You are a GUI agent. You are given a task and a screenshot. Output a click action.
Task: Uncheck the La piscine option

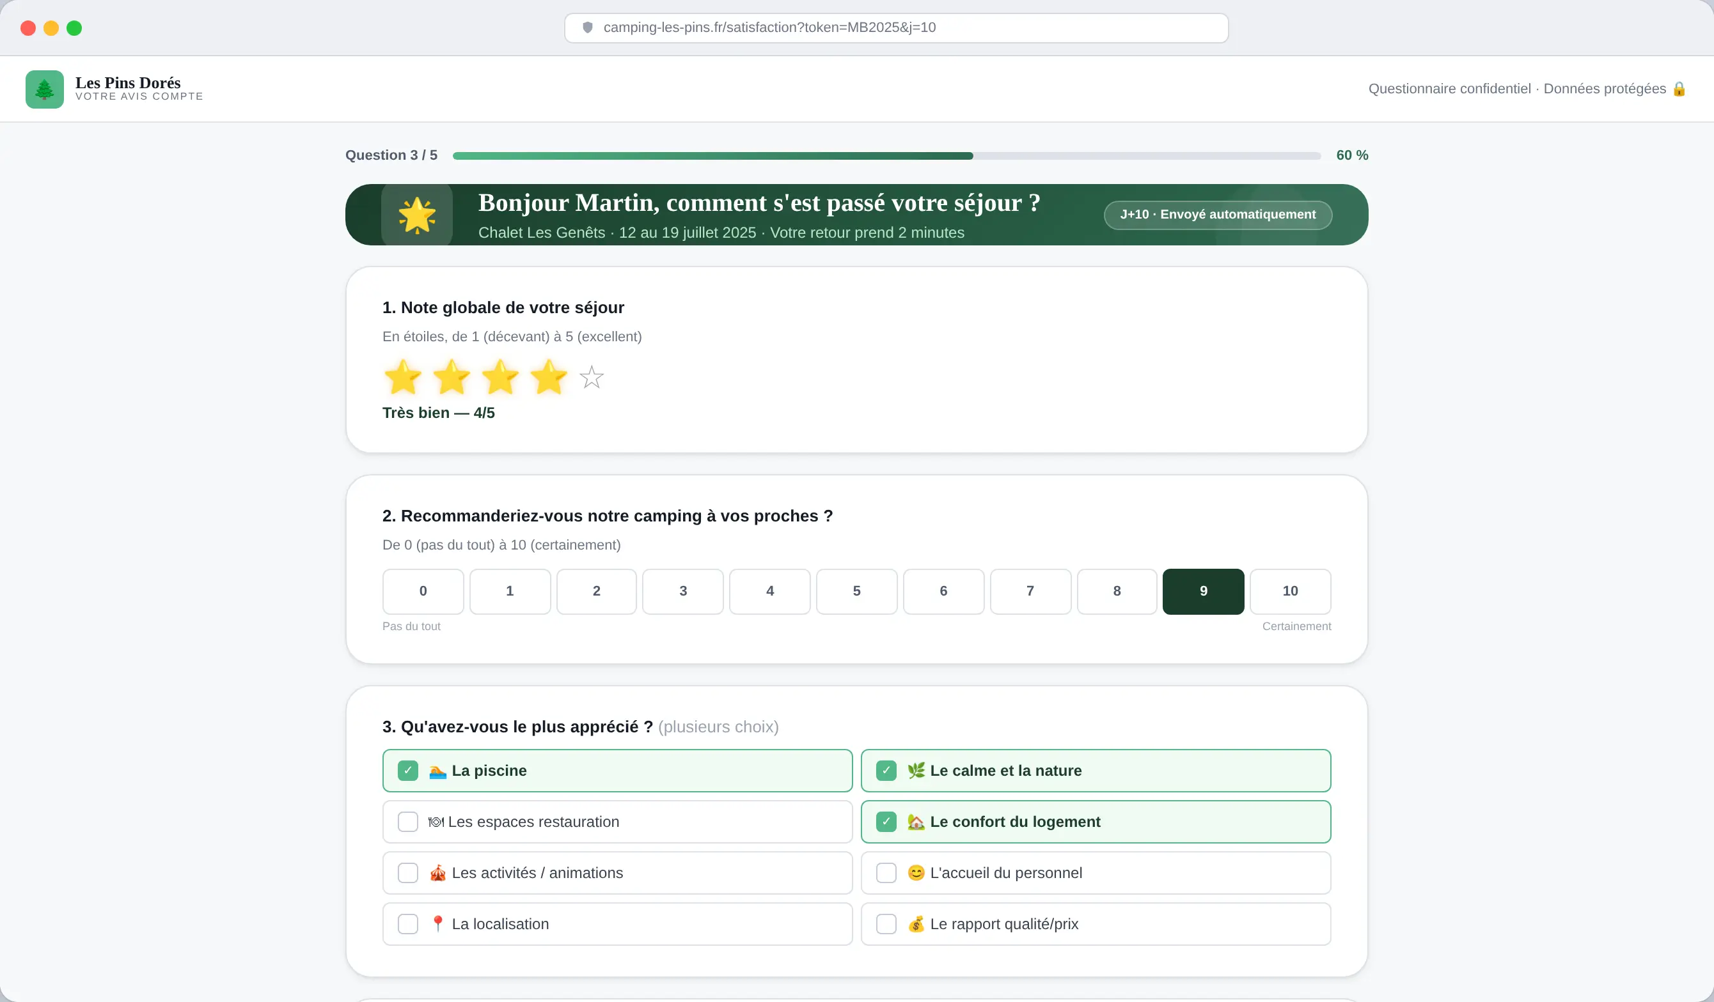point(408,770)
